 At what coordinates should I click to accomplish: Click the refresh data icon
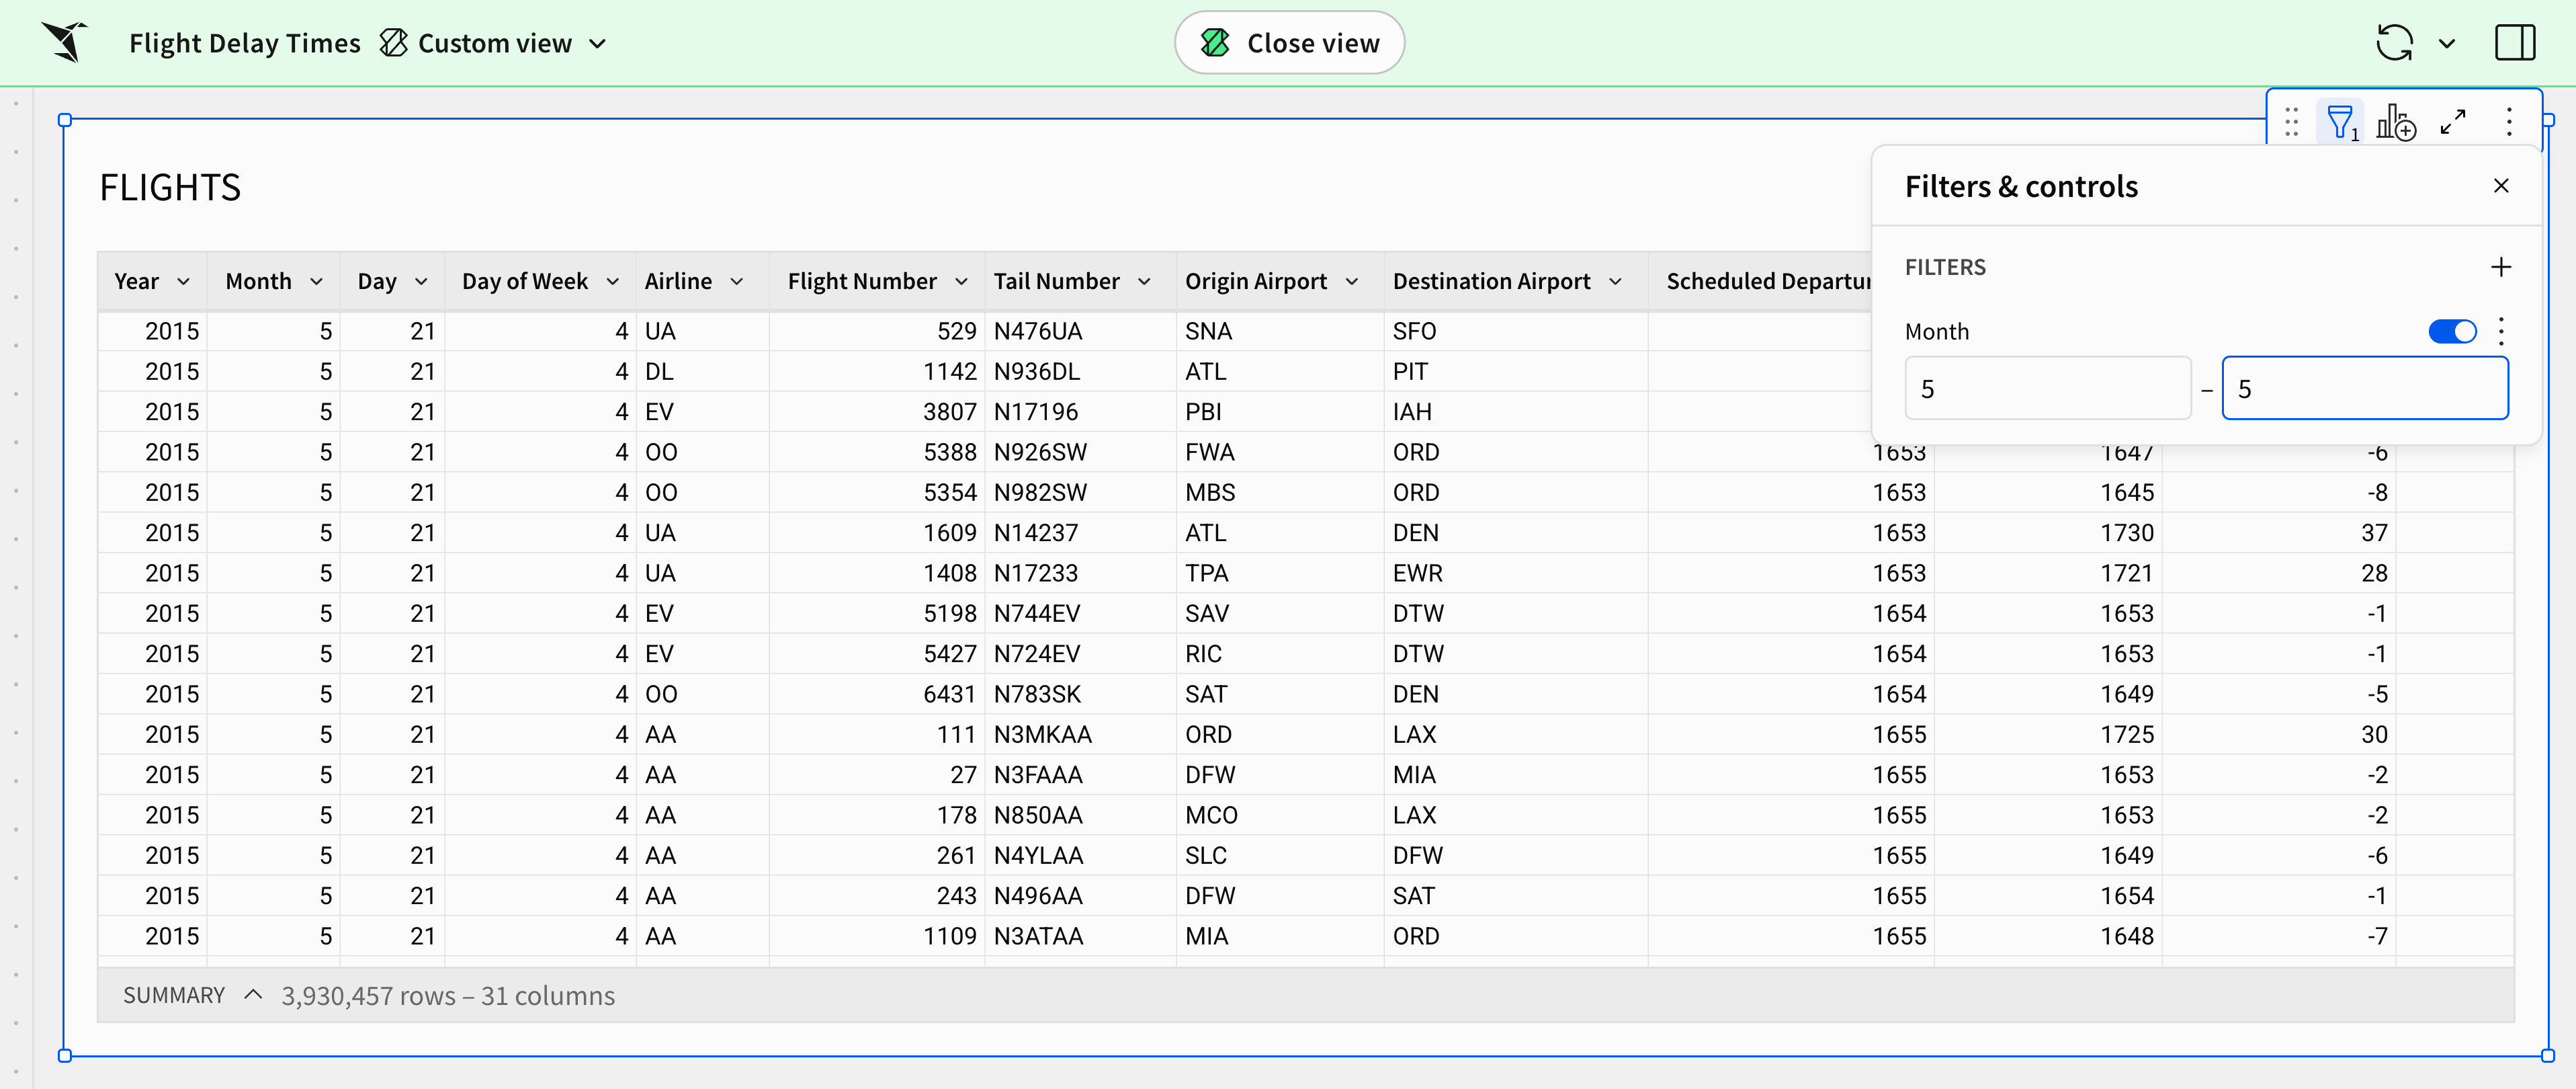[x=2394, y=43]
